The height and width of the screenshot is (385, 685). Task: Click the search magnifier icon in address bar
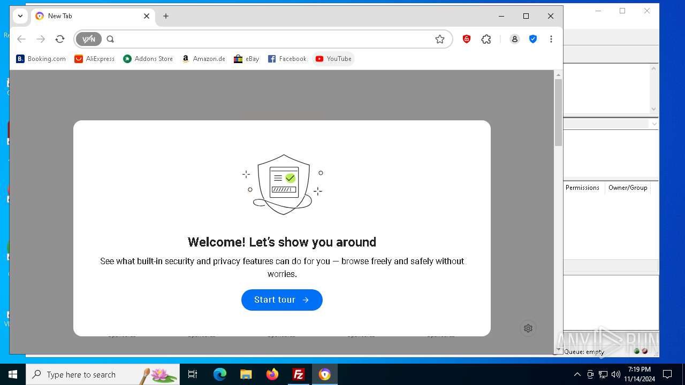click(x=110, y=39)
